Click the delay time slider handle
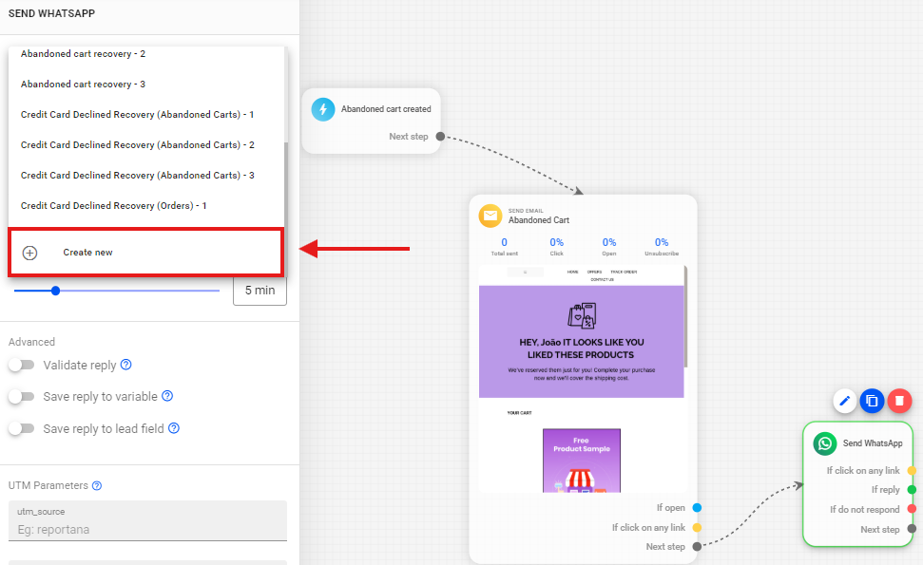This screenshot has height=565, width=923. [x=55, y=291]
